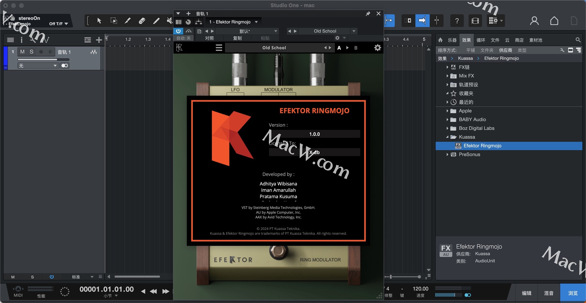Switch to the 文件 browser tab
Image resolution: width=586 pixels, height=303 pixels.
click(495, 40)
